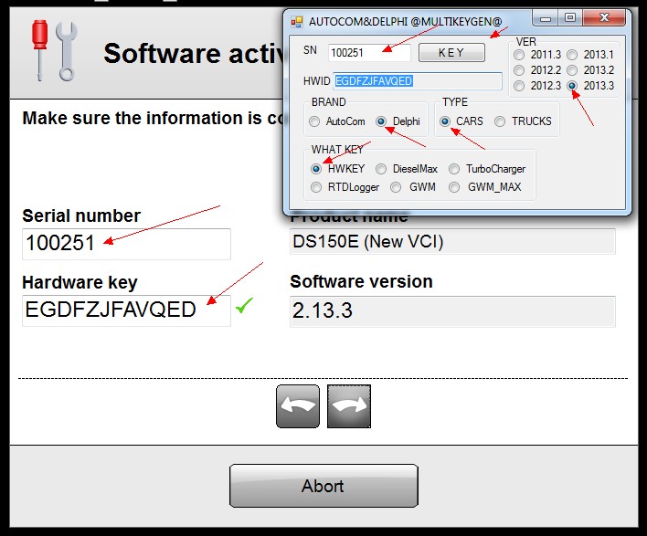
Task: Select GWM key option
Action: (x=396, y=187)
